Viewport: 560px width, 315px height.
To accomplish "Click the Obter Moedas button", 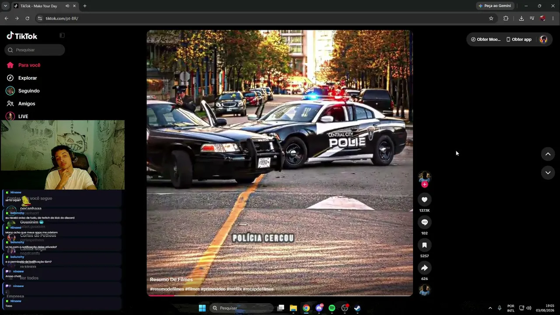I will pyautogui.click(x=486, y=39).
